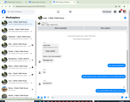The image size is (130, 102).
Task: Open the Camille conversation
Action: pos(17,31)
